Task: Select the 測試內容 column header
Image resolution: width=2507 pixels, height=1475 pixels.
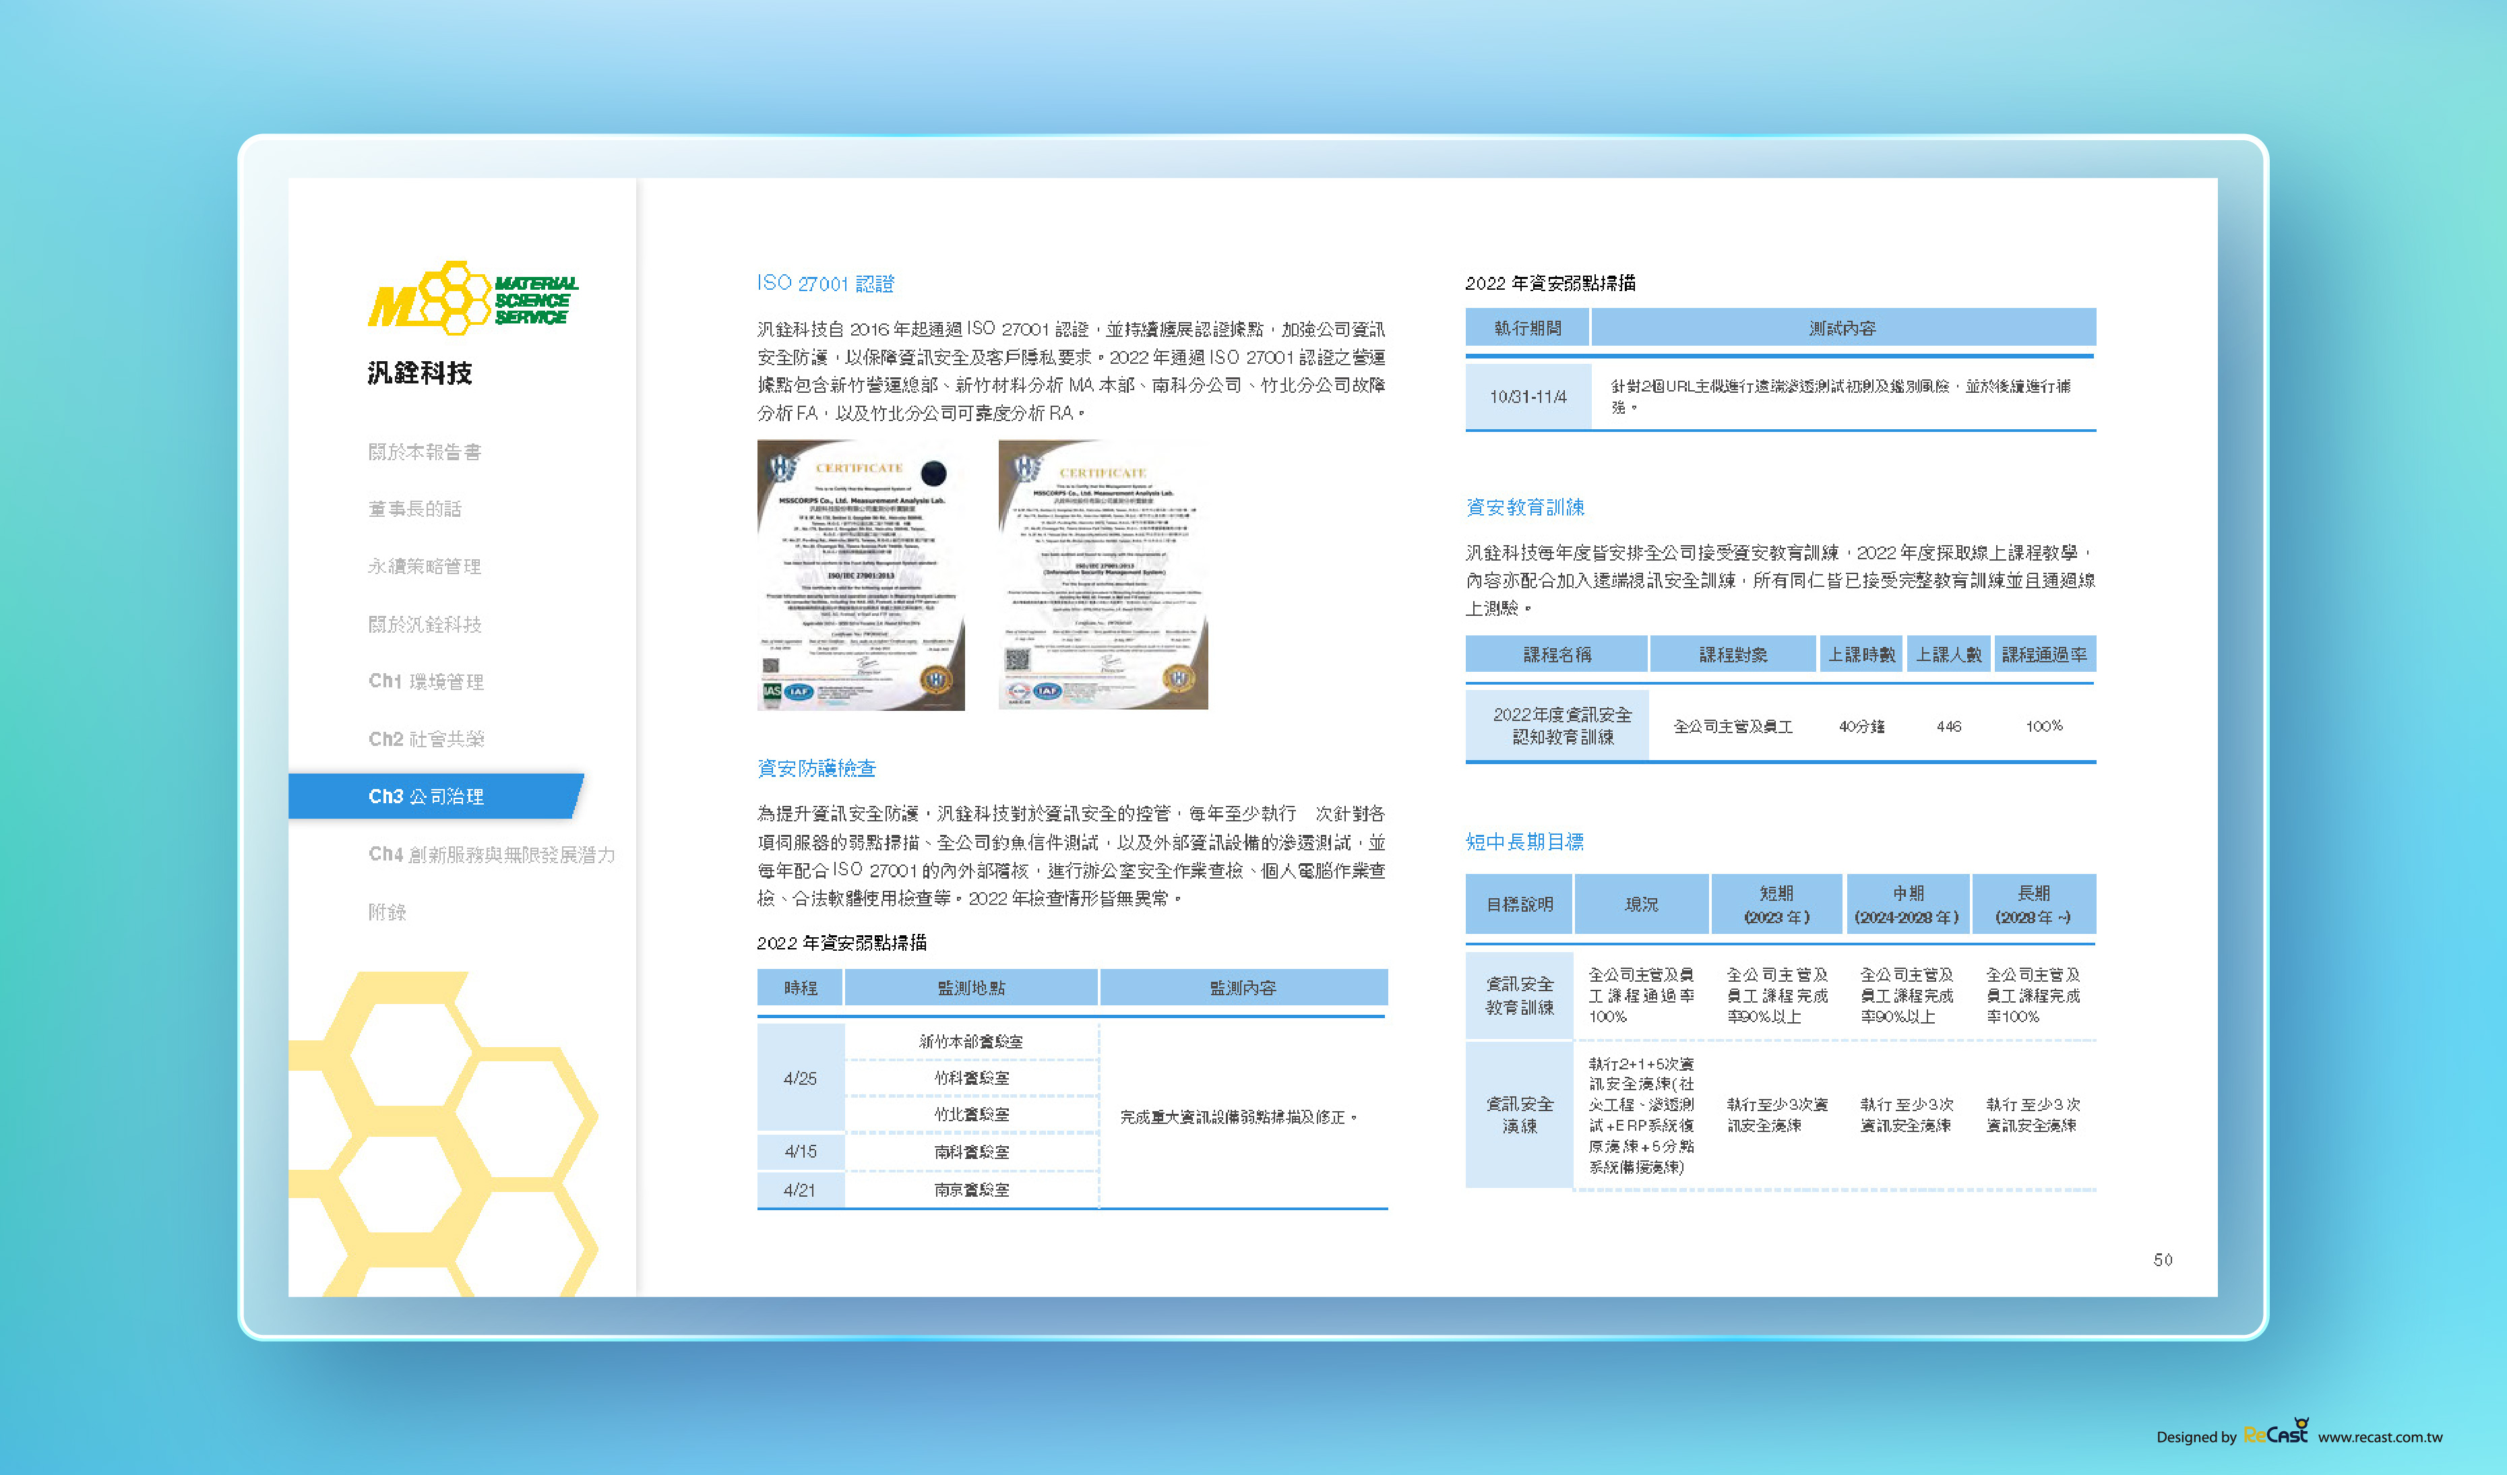Action: pyautogui.click(x=1843, y=327)
